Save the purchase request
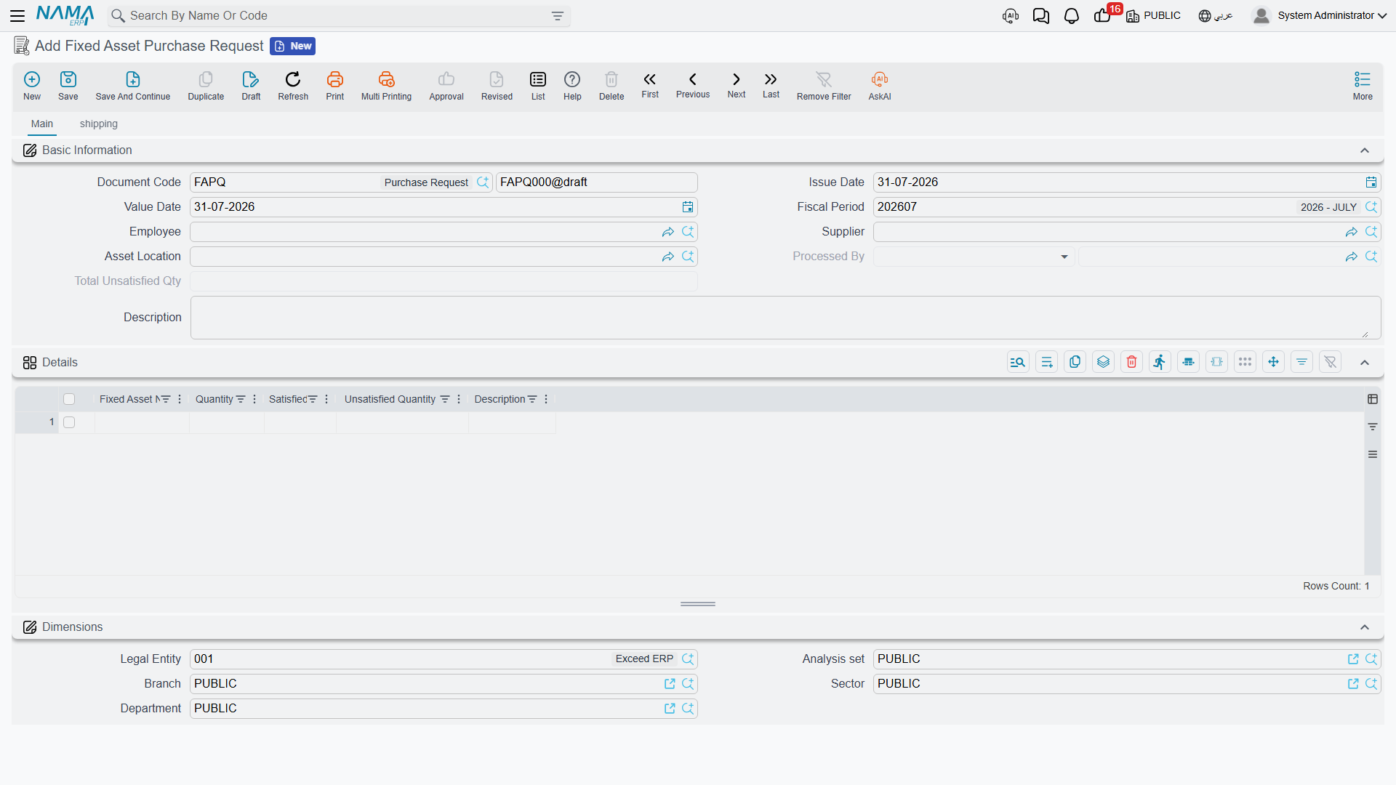The image size is (1396, 785). [68, 85]
